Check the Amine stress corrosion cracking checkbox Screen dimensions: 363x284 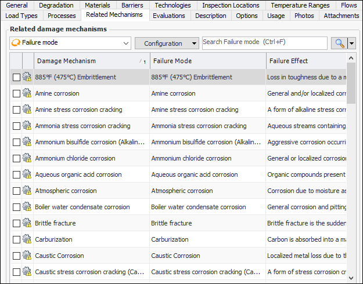16,110
